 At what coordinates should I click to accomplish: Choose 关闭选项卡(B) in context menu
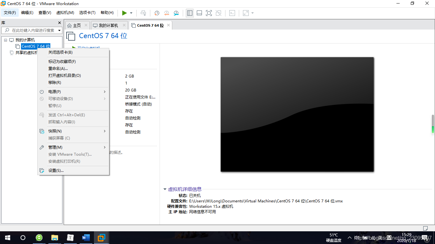[x=74, y=52]
